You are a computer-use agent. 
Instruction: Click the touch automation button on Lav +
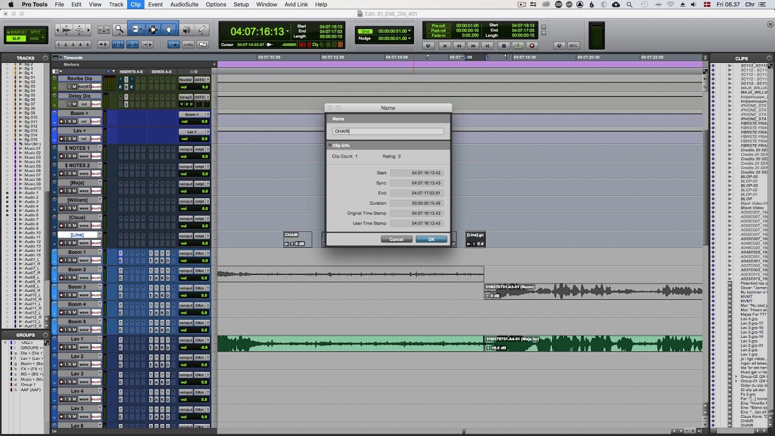coord(96,139)
